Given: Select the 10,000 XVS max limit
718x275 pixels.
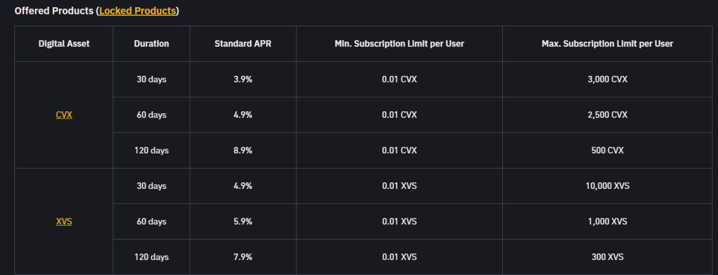Looking at the screenshot, I should point(607,186).
